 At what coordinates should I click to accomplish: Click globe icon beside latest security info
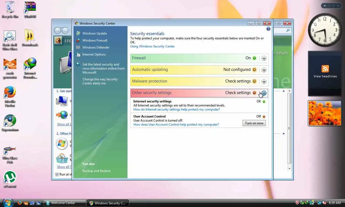click(78, 64)
